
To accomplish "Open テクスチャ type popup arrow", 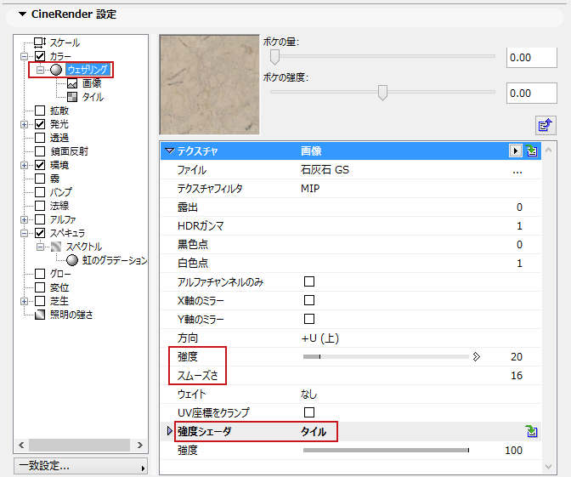I will [515, 150].
